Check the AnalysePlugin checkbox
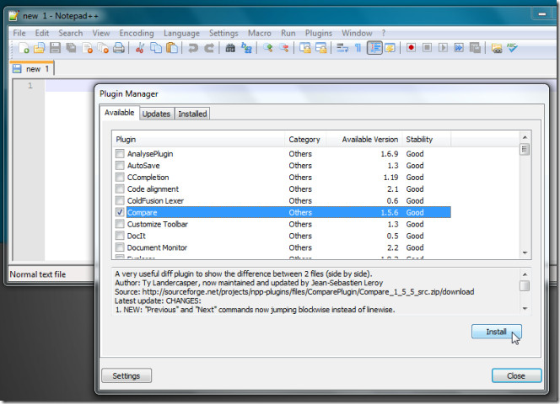This screenshot has width=560, height=404. (120, 154)
